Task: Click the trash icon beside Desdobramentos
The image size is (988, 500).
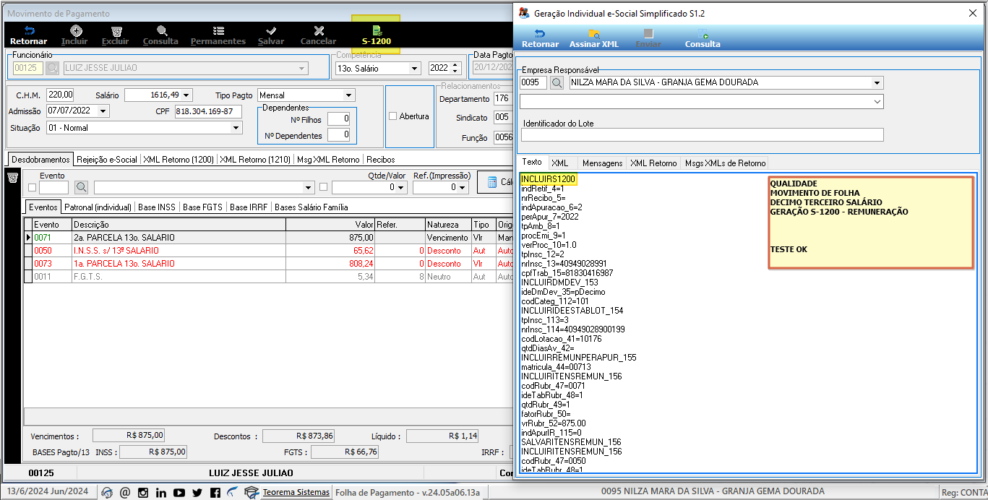Action: [12, 177]
